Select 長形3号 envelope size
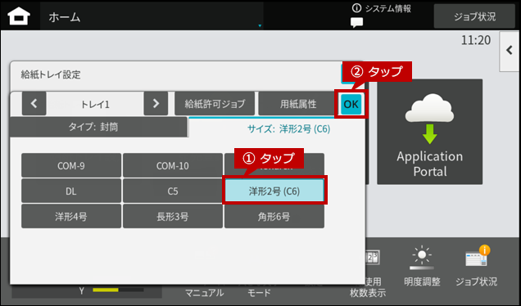Viewport: 521px width, 306px height. [x=173, y=216]
